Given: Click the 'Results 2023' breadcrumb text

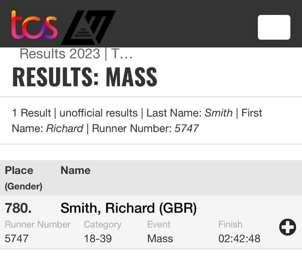Looking at the screenshot, I should pos(60,54).
